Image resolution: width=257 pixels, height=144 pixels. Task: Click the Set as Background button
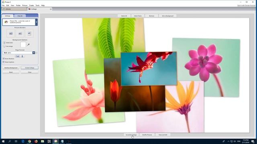click(x=168, y=16)
